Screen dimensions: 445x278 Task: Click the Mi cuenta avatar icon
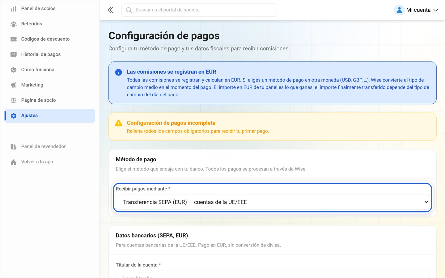[x=399, y=10]
